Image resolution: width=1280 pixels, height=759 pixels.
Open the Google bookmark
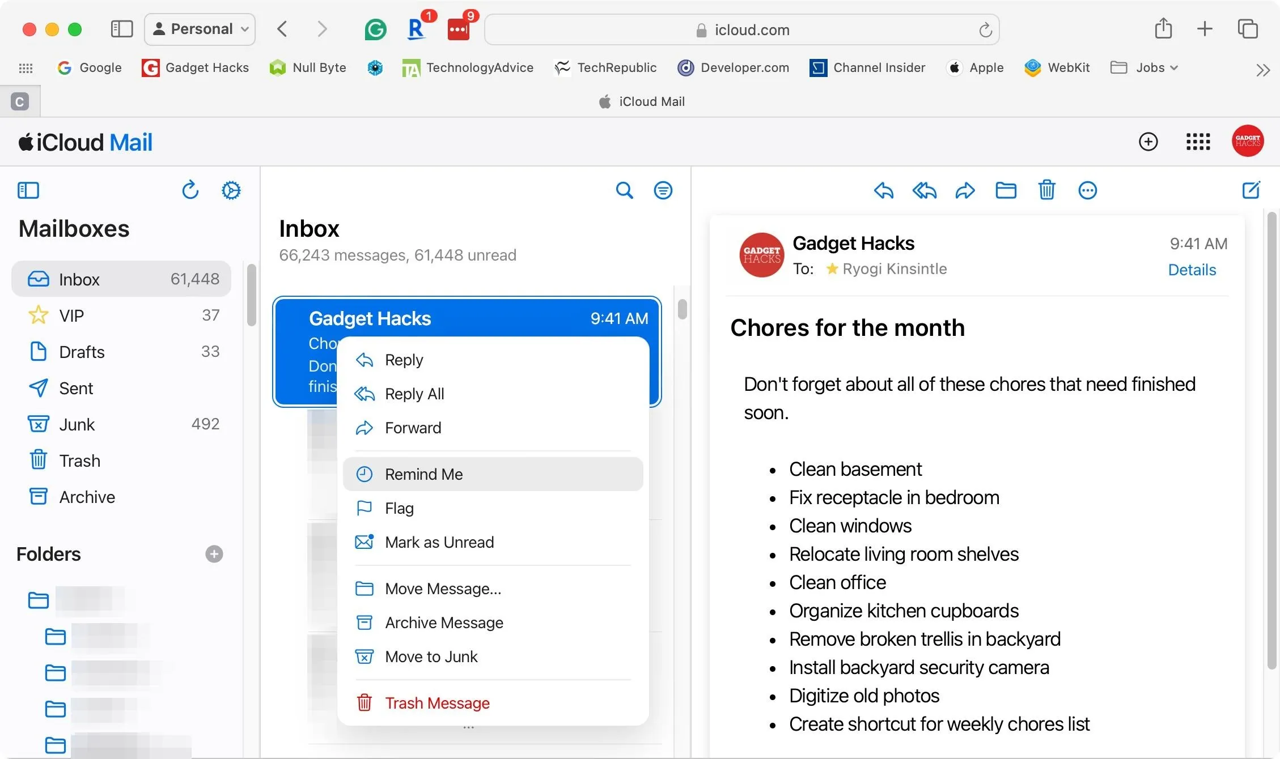[x=90, y=67]
